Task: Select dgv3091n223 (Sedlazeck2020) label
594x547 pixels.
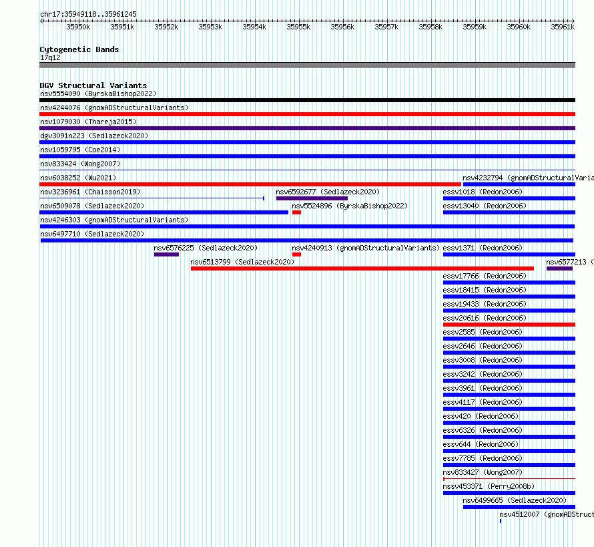Action: click(94, 136)
